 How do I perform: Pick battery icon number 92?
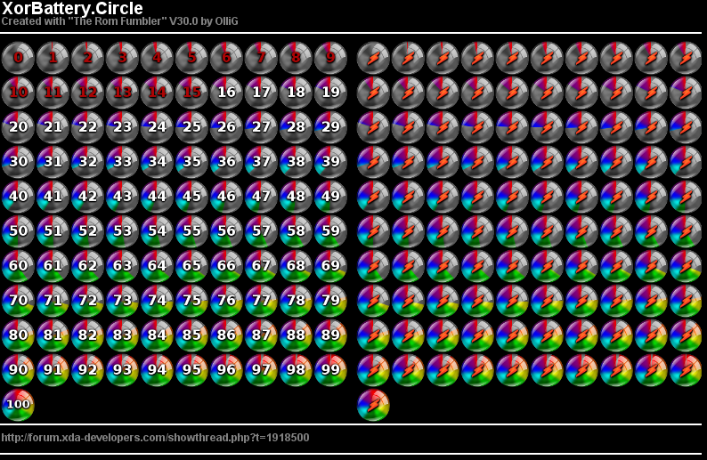click(87, 370)
